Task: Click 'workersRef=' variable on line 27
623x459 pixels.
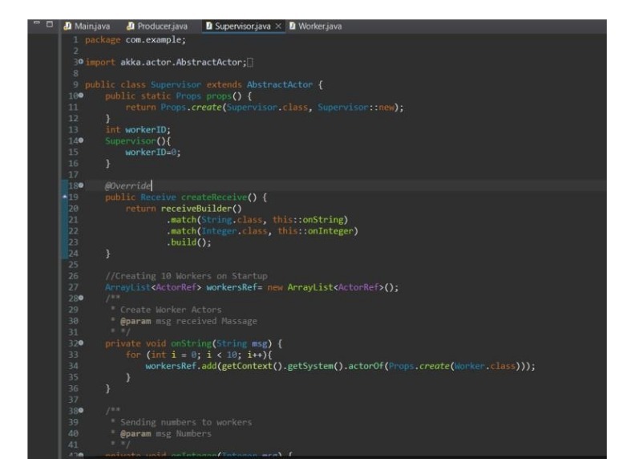Action: [234, 287]
